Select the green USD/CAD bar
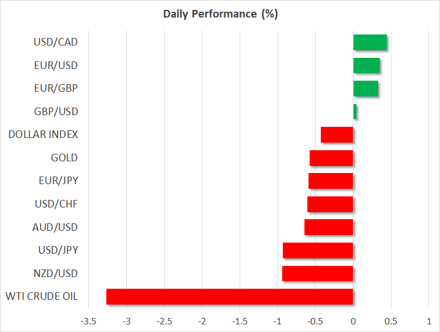The height and width of the screenshot is (332, 440). [370, 43]
